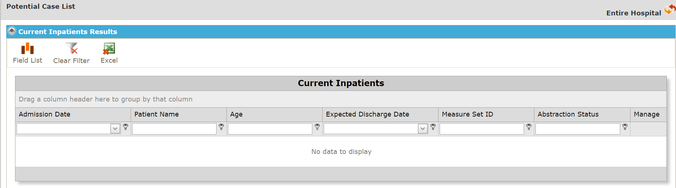Viewport: 676px width, 188px height.
Task: Open filter menu icon for Age column
Action: click(x=317, y=127)
